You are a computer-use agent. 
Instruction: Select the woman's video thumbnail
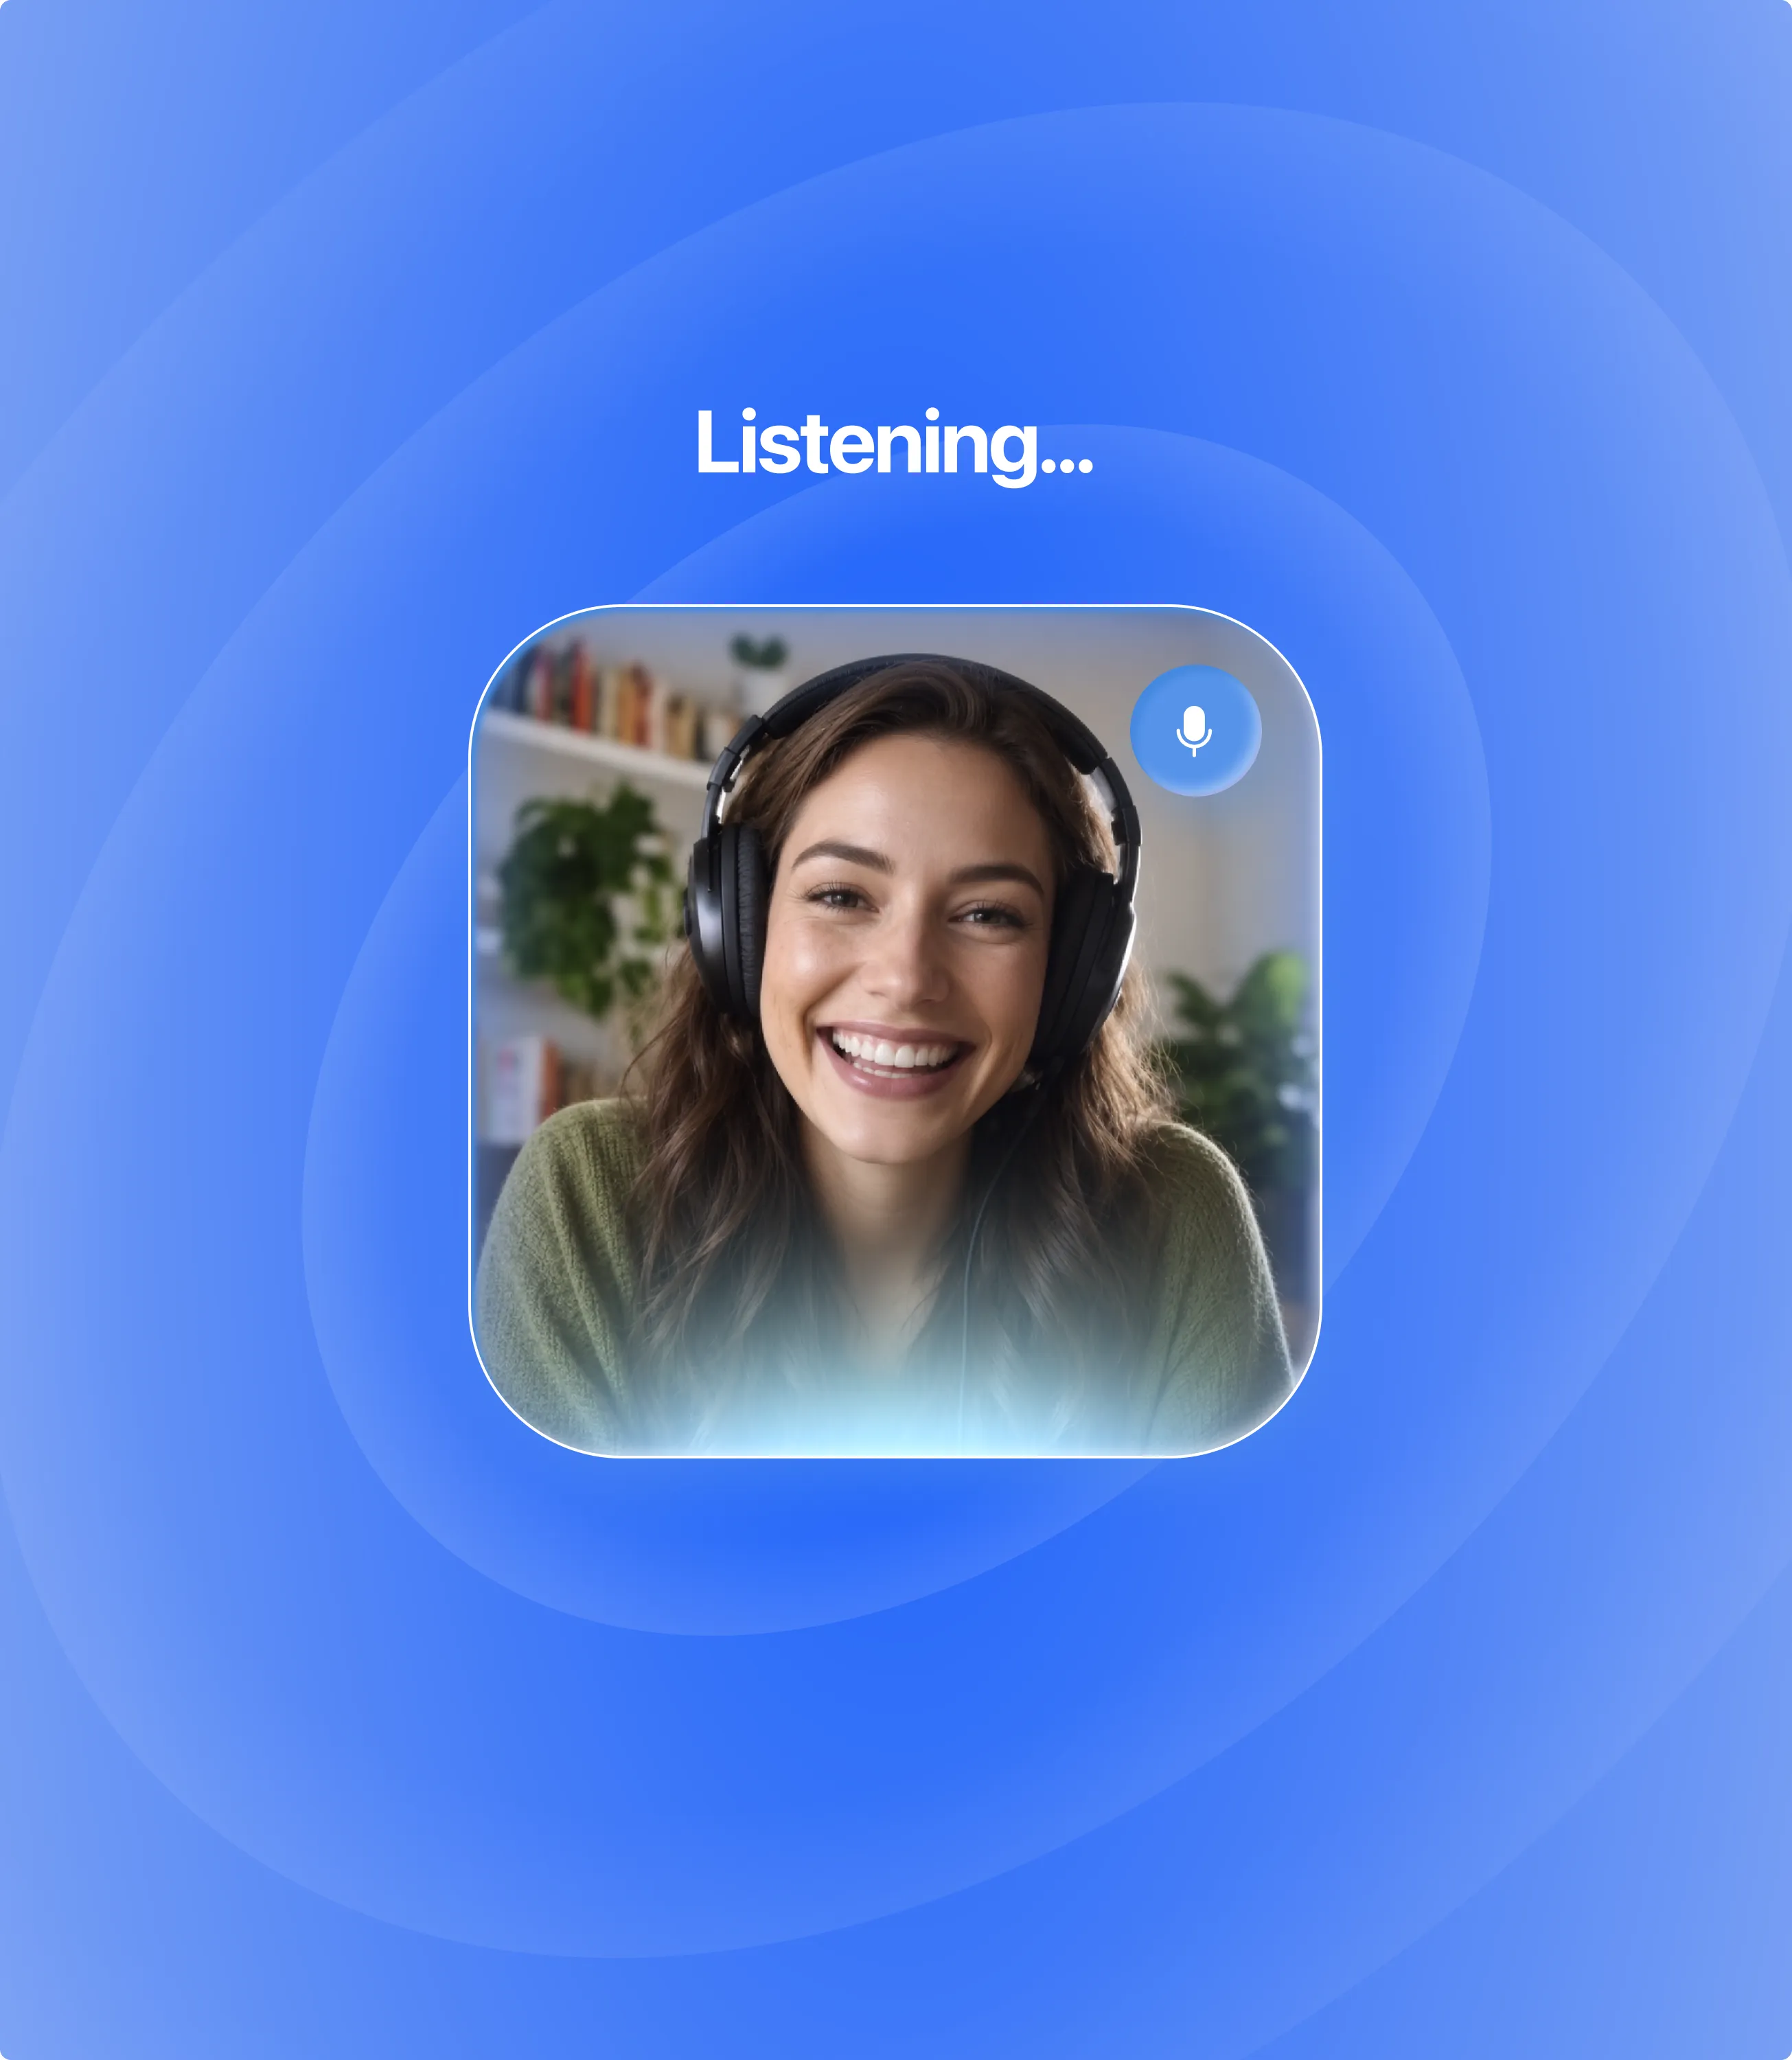[x=895, y=1031]
